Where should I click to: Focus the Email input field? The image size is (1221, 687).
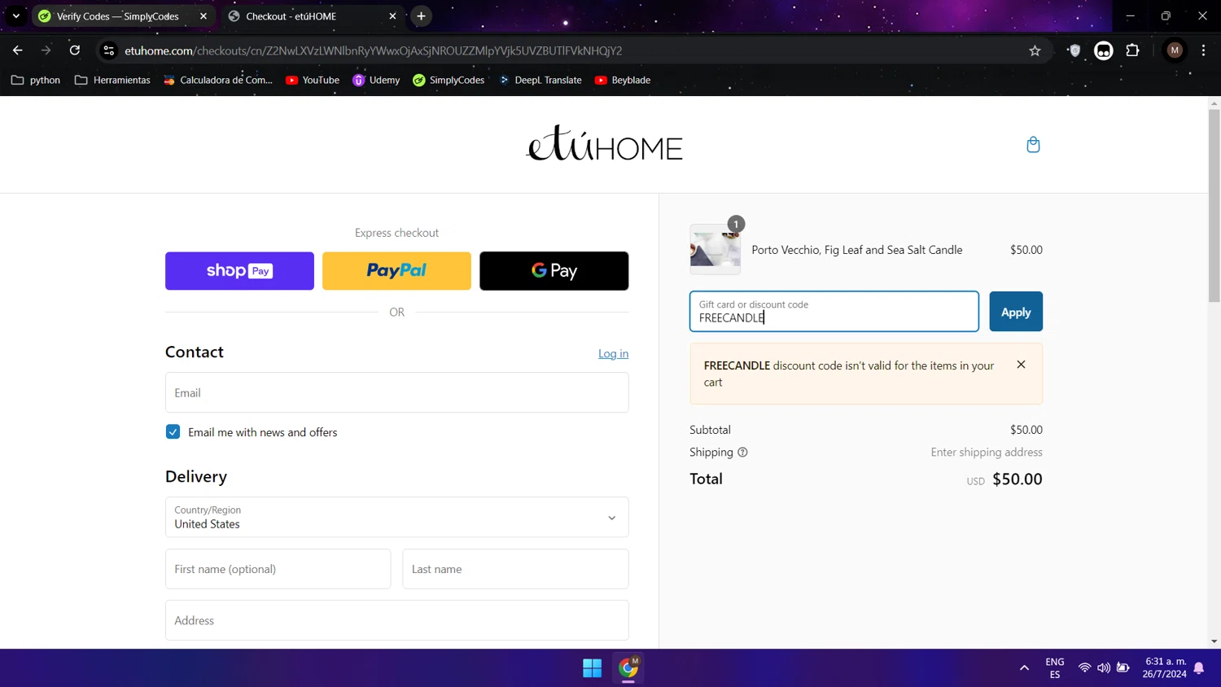pos(397,392)
